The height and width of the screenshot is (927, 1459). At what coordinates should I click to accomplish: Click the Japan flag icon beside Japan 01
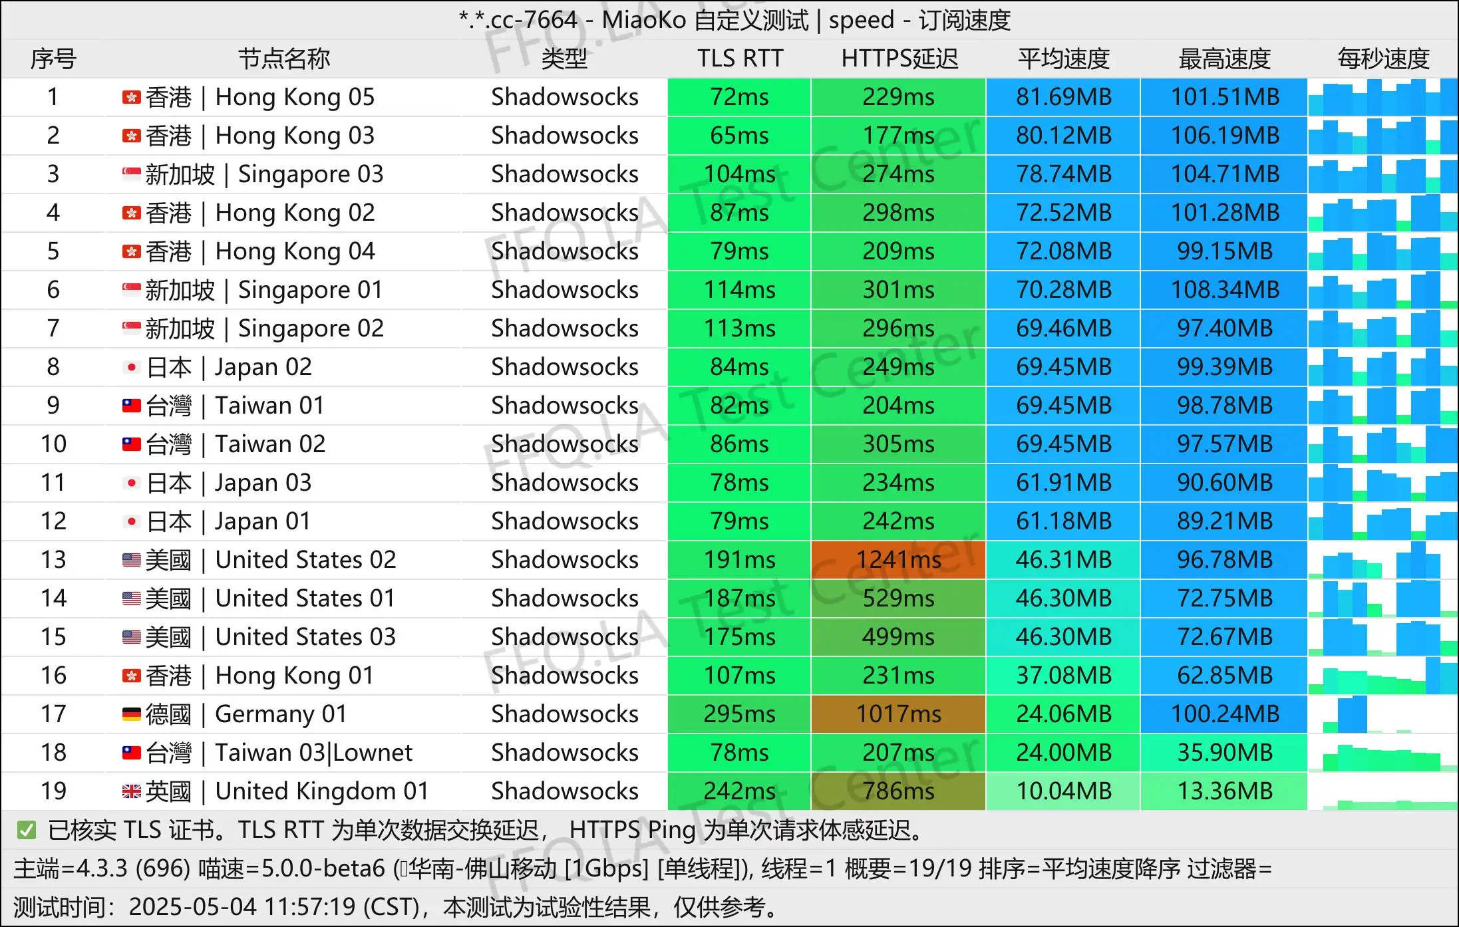pyautogui.click(x=132, y=522)
